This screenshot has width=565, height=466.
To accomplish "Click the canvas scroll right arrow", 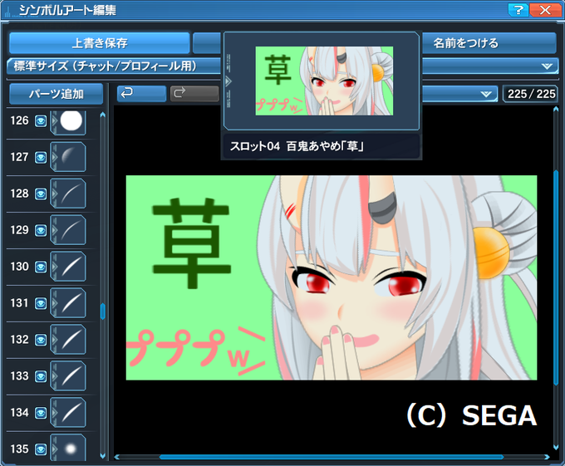I will pos(547,457).
